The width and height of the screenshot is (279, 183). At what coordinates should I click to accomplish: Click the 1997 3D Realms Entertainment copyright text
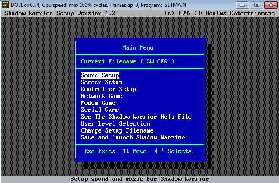click(220, 13)
